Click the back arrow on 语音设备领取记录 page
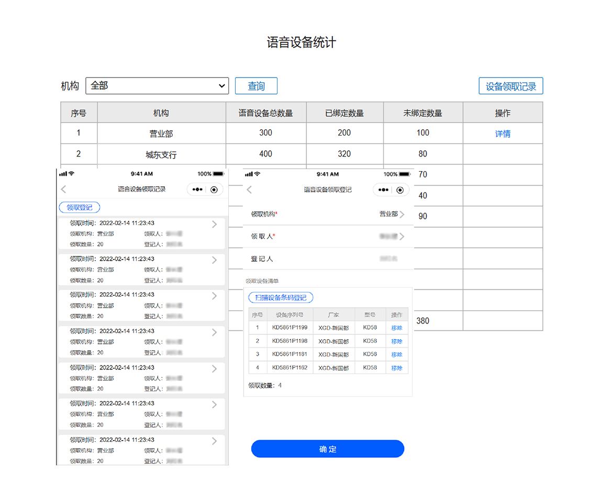 (63, 189)
